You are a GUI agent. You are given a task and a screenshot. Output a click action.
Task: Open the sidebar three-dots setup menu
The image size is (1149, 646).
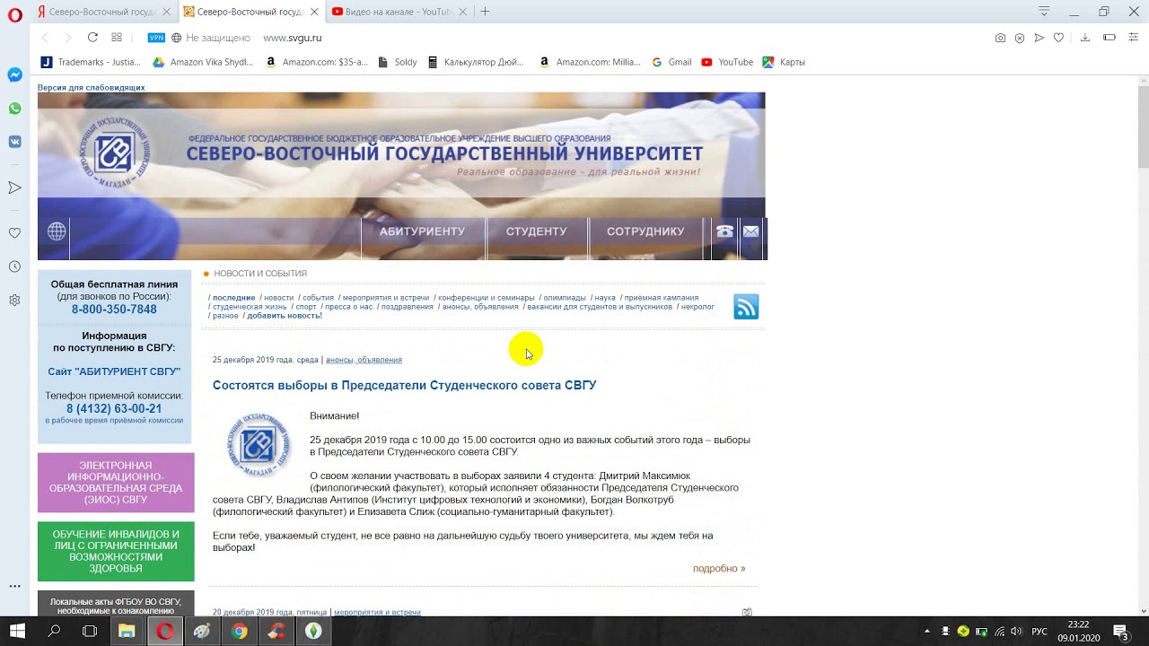coord(14,586)
